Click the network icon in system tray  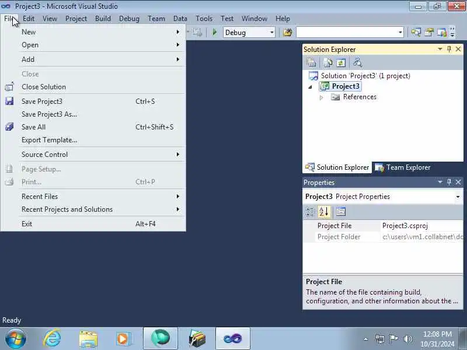pyautogui.click(x=380, y=339)
